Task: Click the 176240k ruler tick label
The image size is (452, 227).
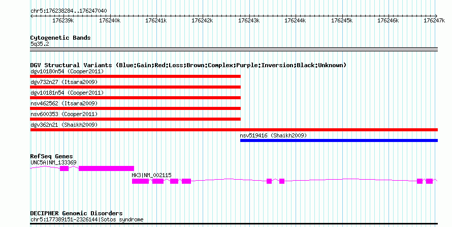Action: pyautogui.click(x=110, y=20)
